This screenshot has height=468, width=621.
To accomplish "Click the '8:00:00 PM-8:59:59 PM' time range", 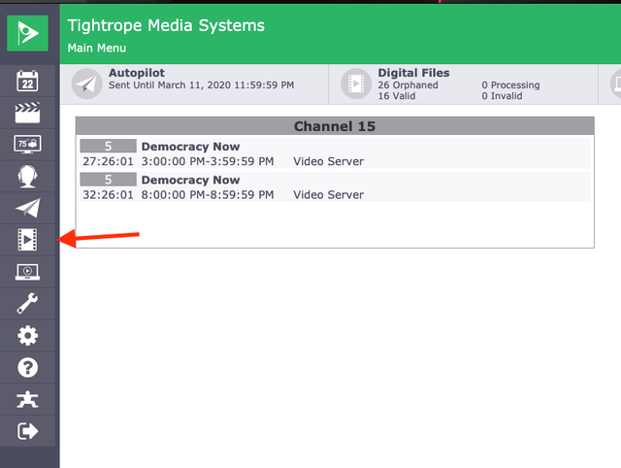I will [x=208, y=195].
